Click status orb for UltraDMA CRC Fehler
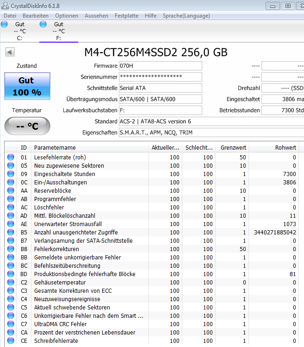The width and height of the screenshot is (304, 347). tap(11, 324)
